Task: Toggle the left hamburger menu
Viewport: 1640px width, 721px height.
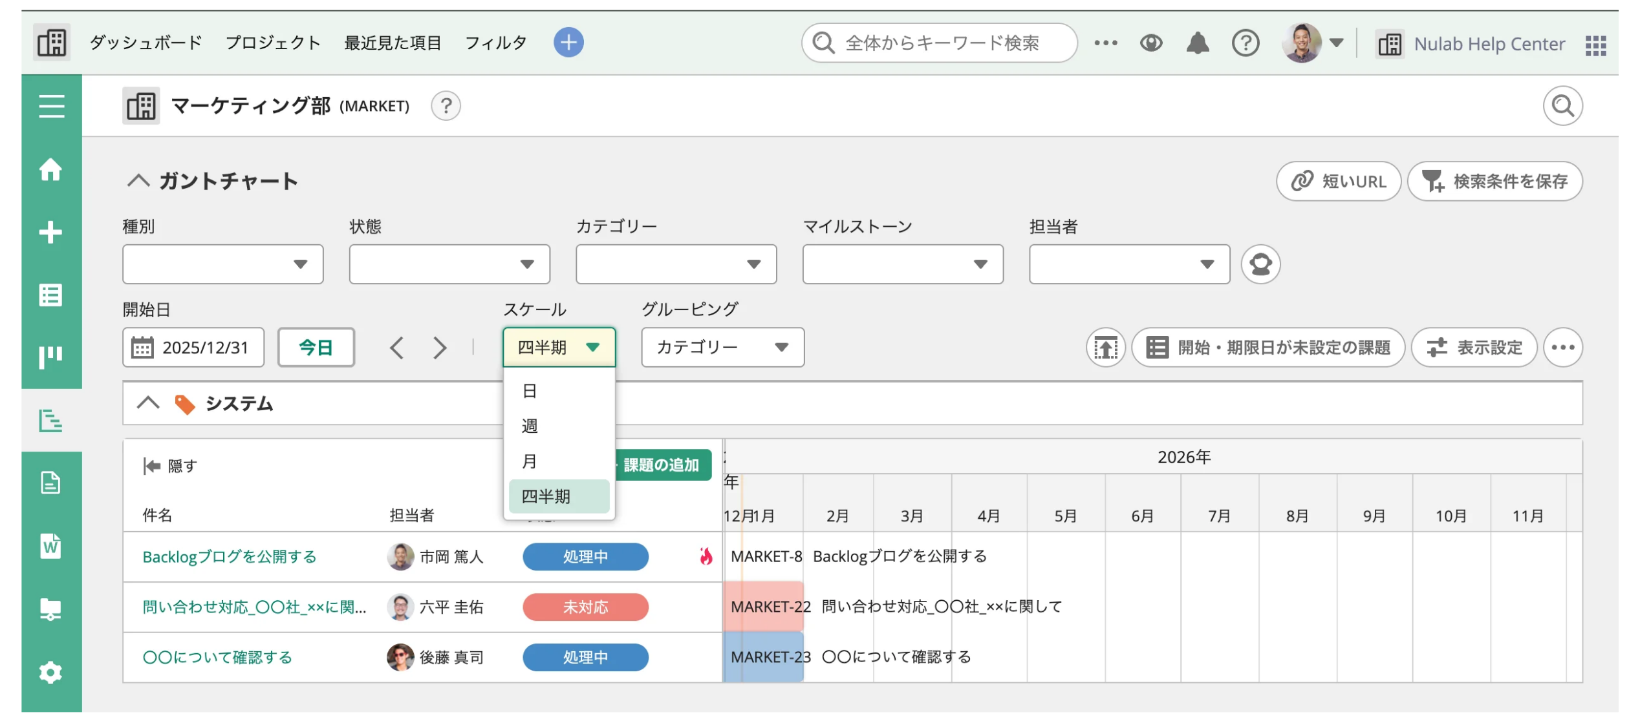Action: coord(51,106)
